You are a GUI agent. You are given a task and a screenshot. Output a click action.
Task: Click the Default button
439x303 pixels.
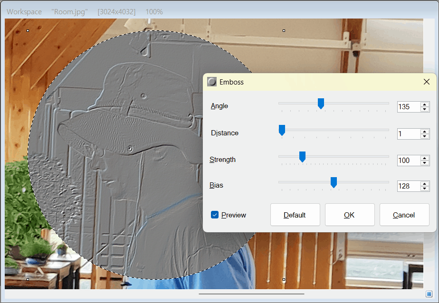(295, 215)
